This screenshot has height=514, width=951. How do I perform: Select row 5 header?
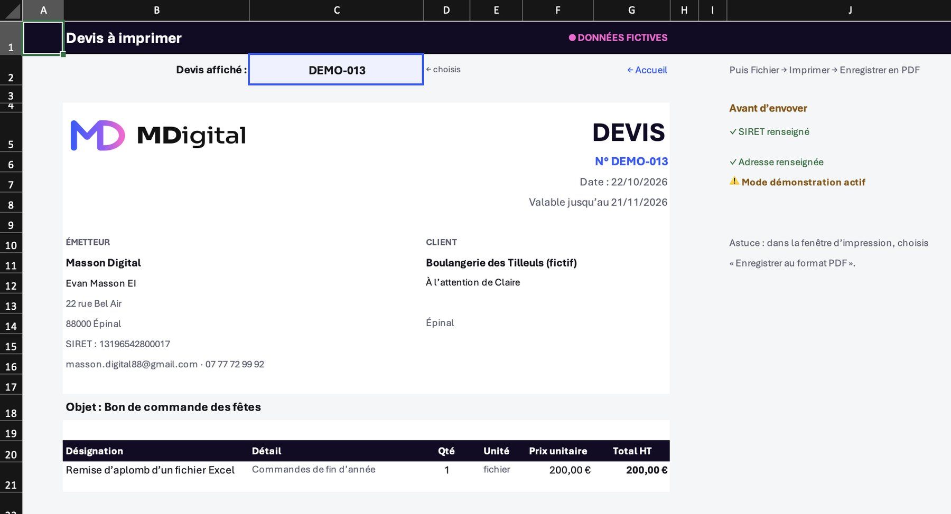pyautogui.click(x=11, y=131)
